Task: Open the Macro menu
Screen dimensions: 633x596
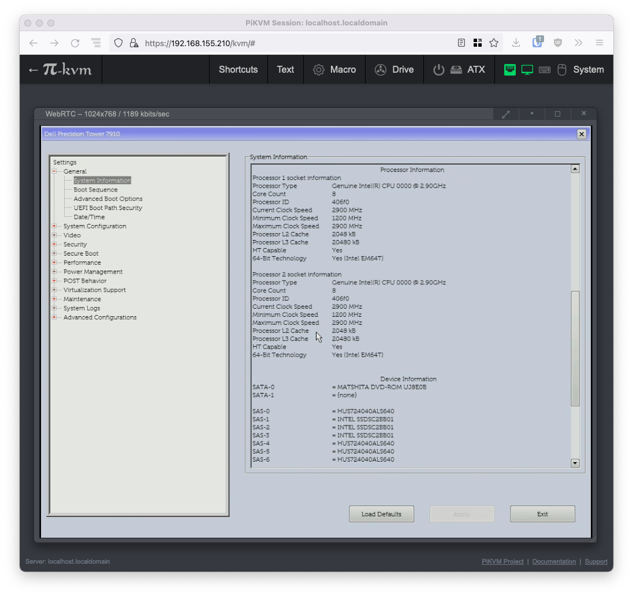Action: [334, 70]
